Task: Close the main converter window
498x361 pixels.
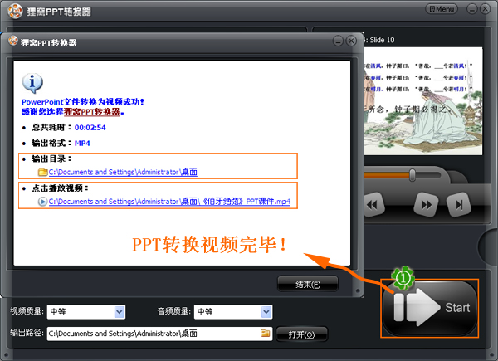Action: click(x=486, y=9)
